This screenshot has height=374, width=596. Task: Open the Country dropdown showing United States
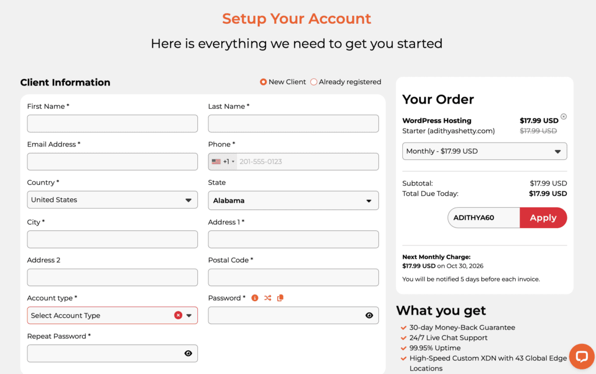[x=112, y=200]
